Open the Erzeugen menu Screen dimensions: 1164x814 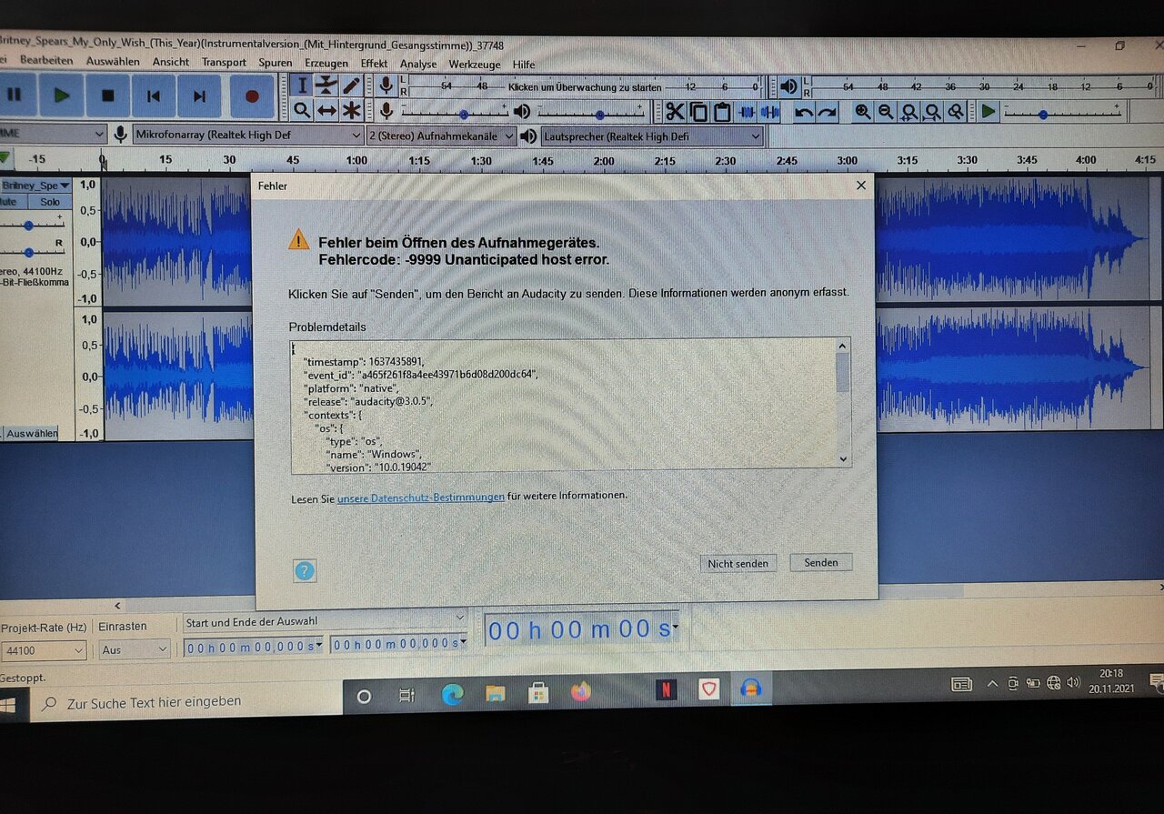[326, 64]
